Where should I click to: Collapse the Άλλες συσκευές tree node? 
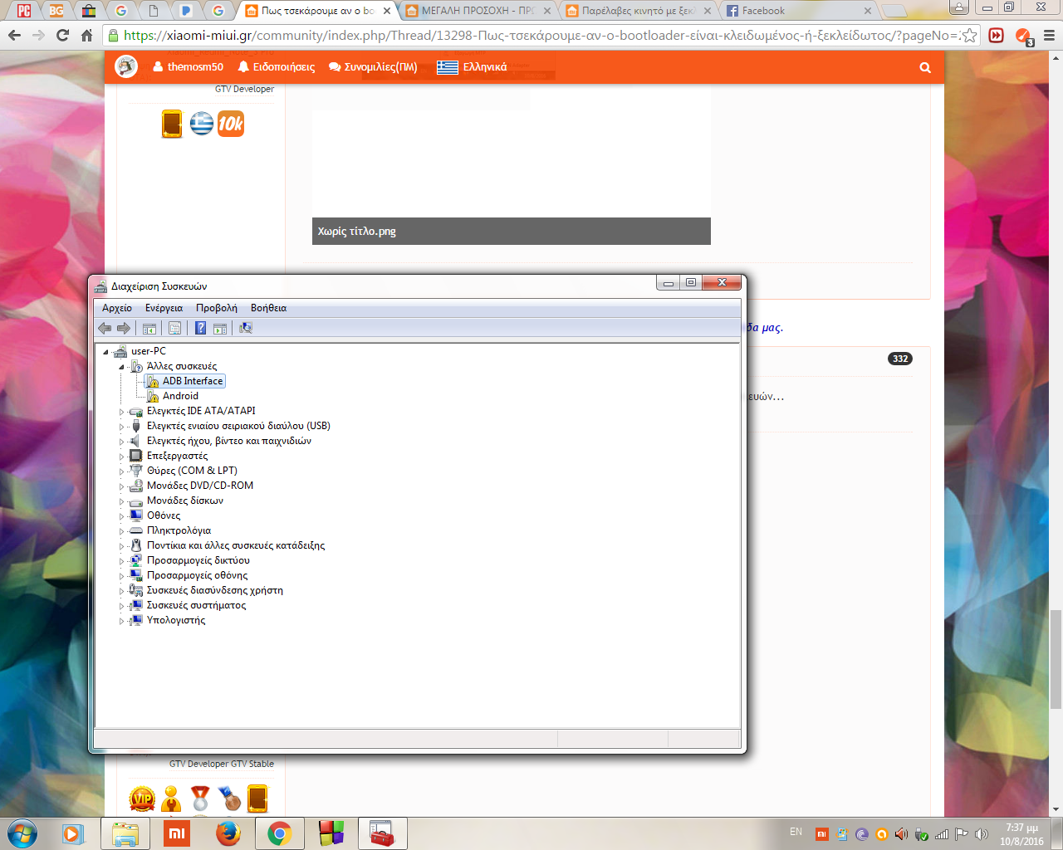(121, 366)
